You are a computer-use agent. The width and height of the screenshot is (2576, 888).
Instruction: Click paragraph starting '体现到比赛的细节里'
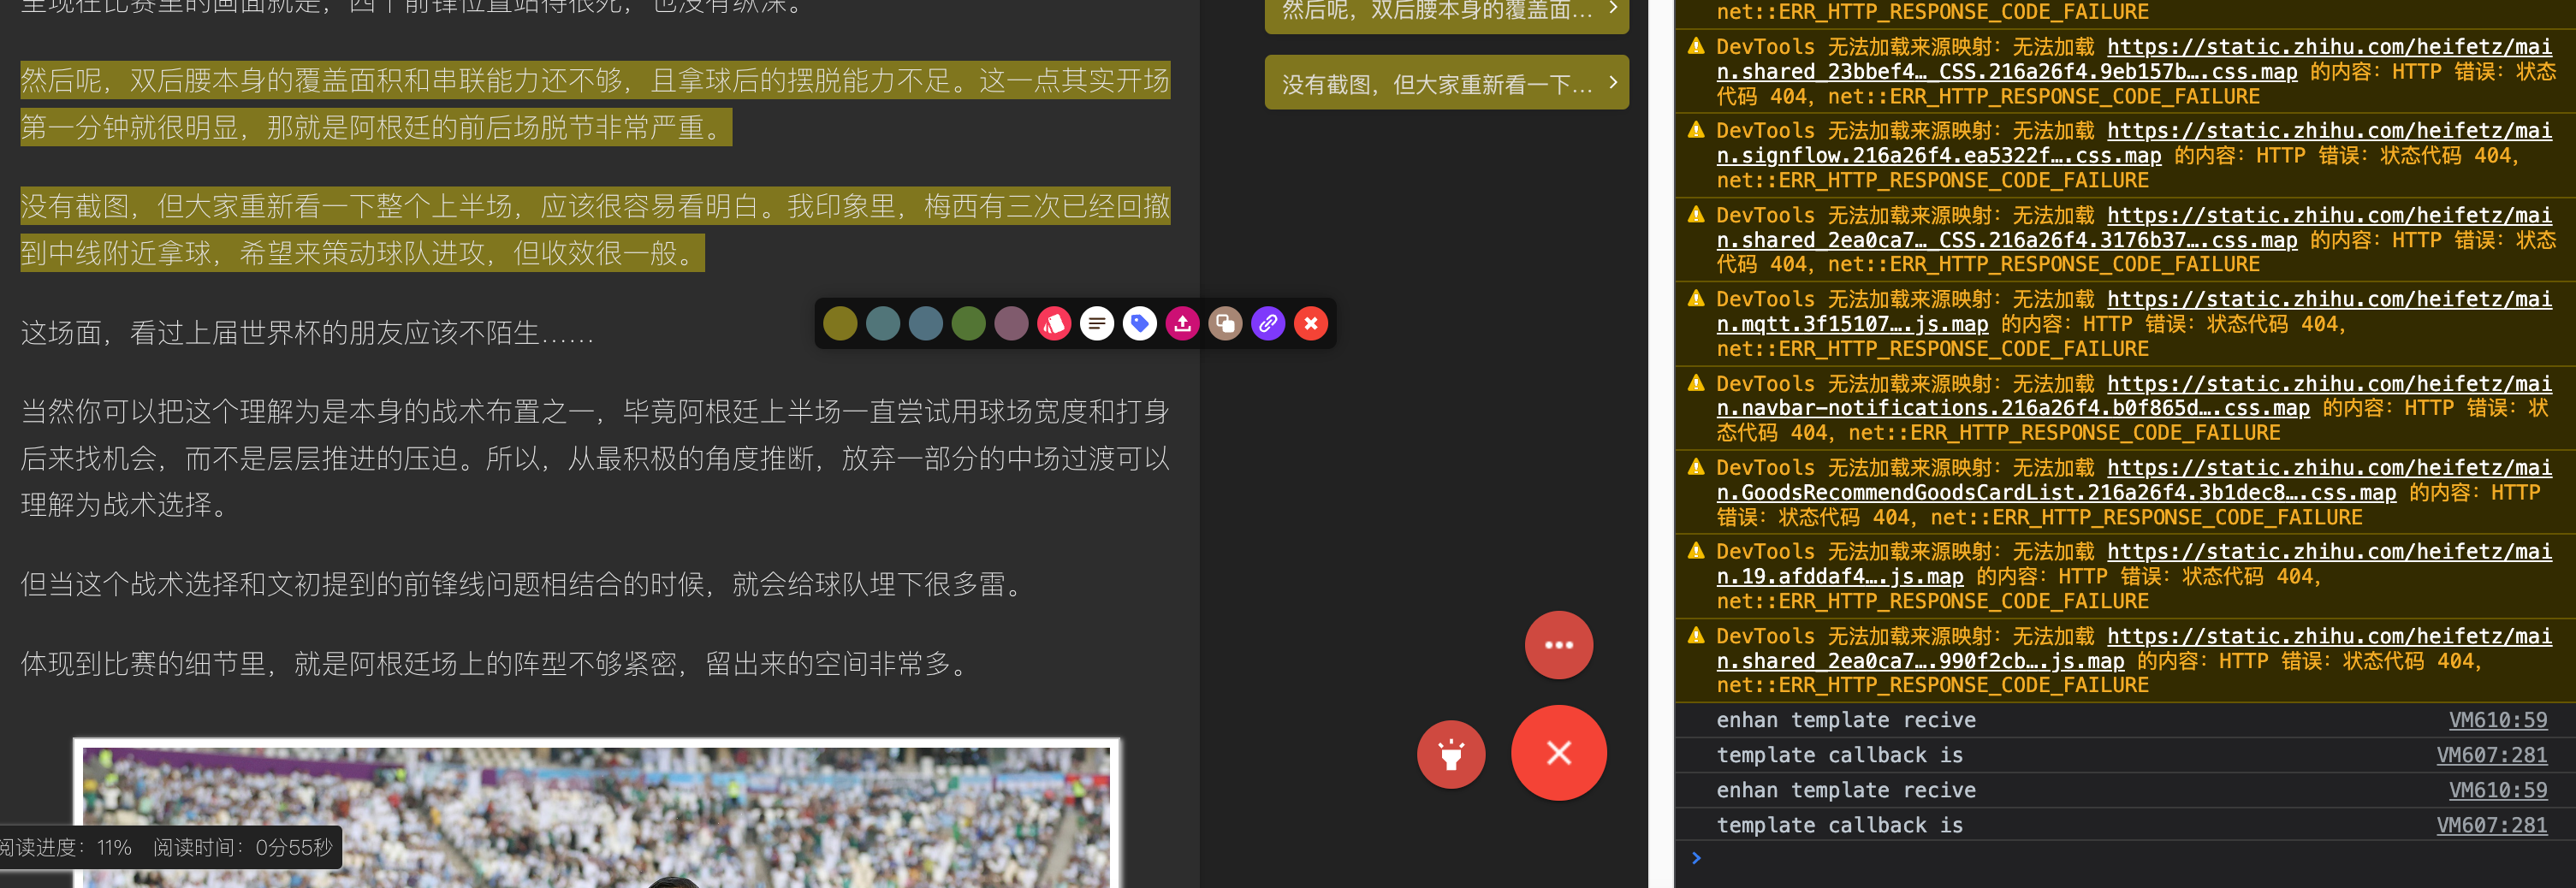pos(497,664)
